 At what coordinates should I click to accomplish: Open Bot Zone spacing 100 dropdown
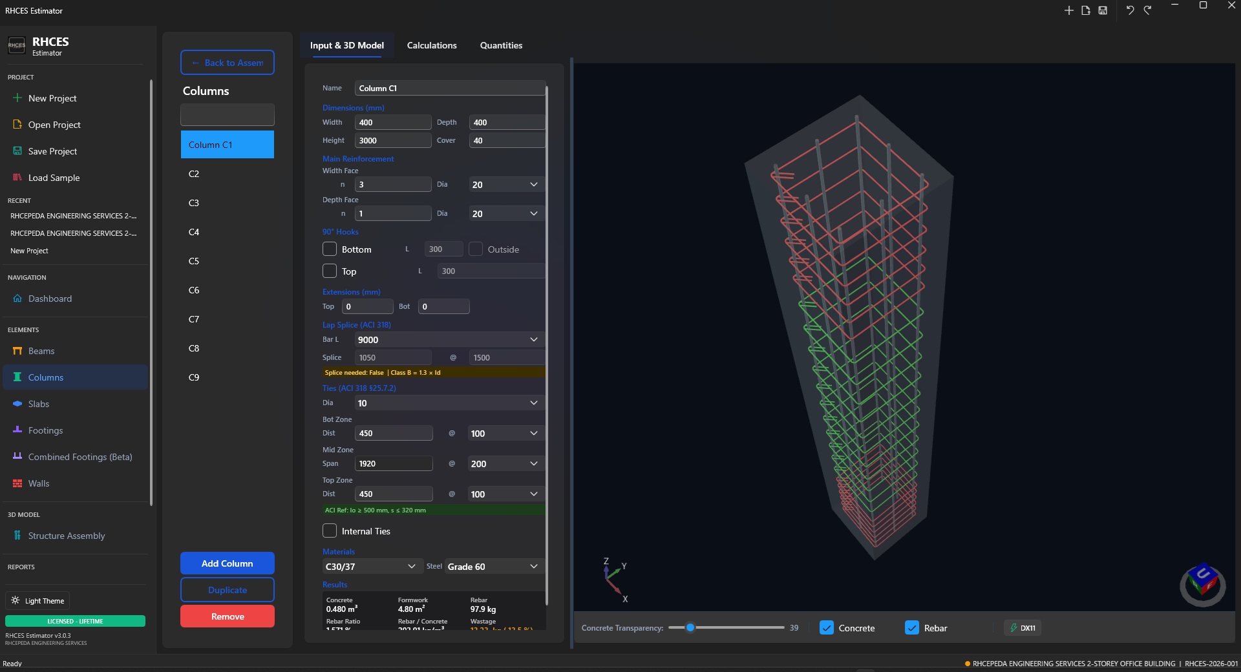pos(506,434)
